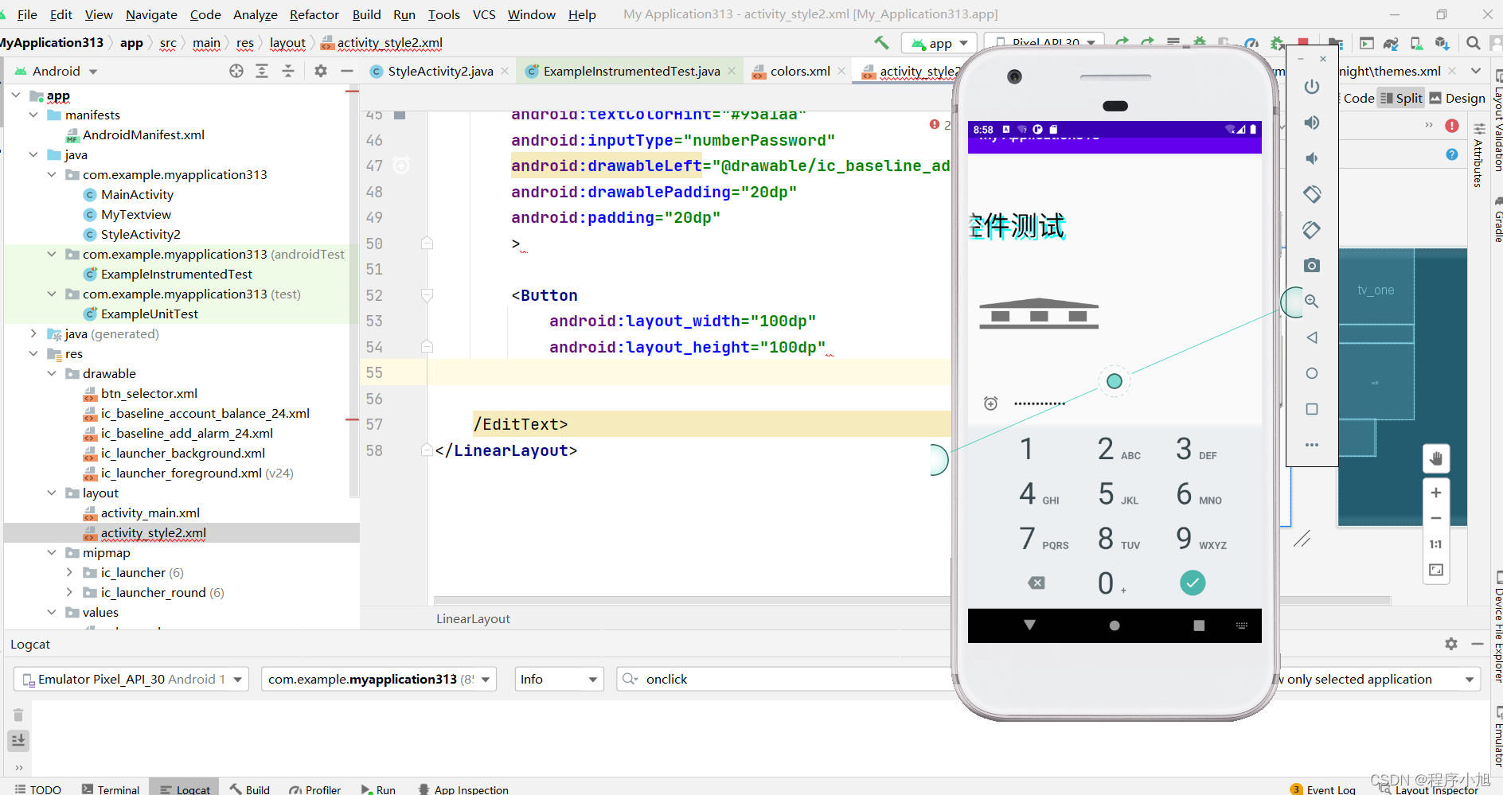Open the Android project view dropdown

[x=56, y=71]
